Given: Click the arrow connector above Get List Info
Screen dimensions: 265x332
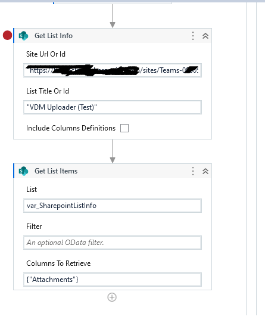Looking at the screenshot, I should click(x=113, y=16).
